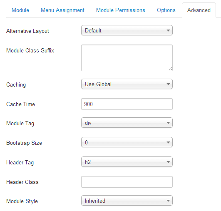Click the arrow on Alternative Layout select
This screenshot has height=211, width=221.
click(168, 30)
